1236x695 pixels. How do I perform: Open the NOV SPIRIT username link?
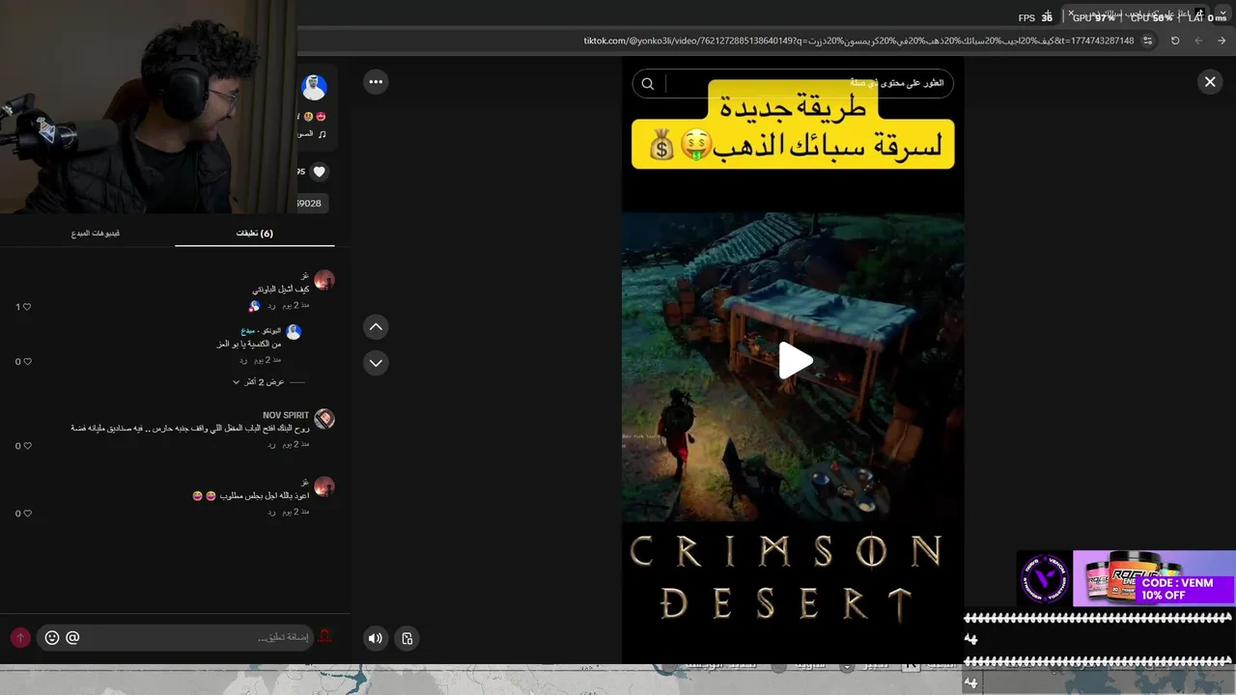click(x=286, y=415)
